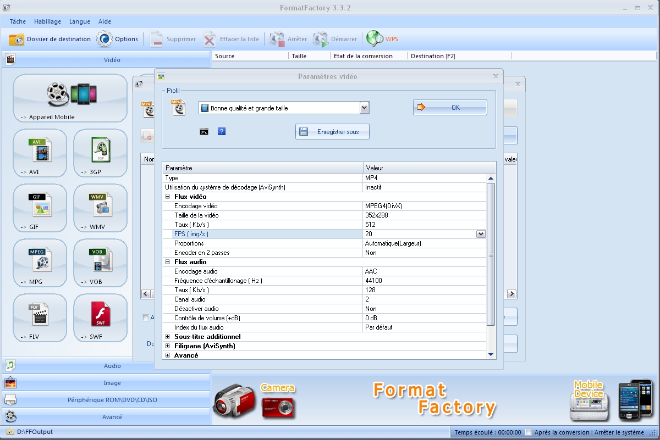Select the SWF format button
660x440 pixels.
pyautogui.click(x=100, y=318)
